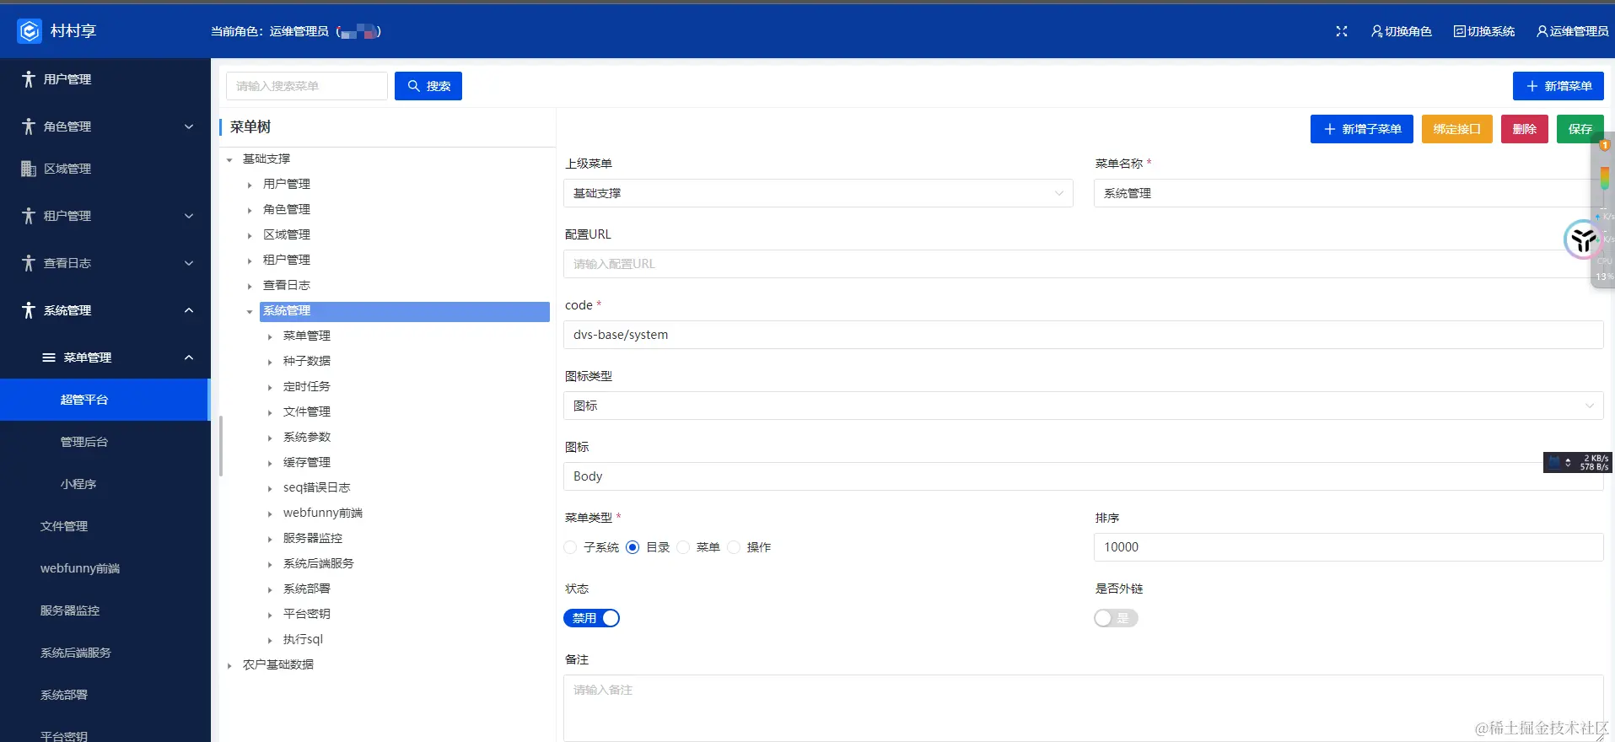
Task: Select 执行sql in the menu tree
Action: (x=303, y=639)
